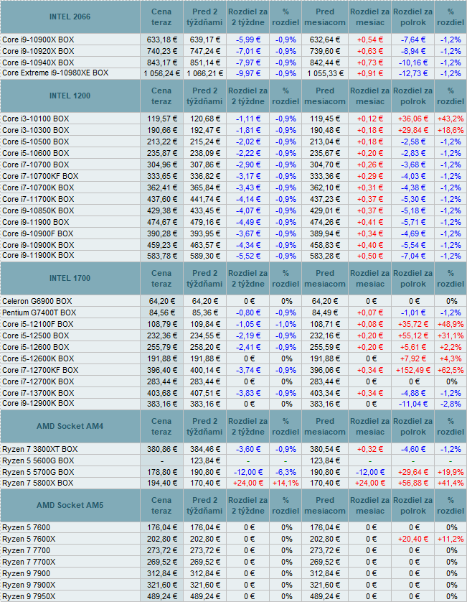Select the Core i5-12100F BOX row
This screenshot has width=467, height=602.
click(x=38, y=324)
